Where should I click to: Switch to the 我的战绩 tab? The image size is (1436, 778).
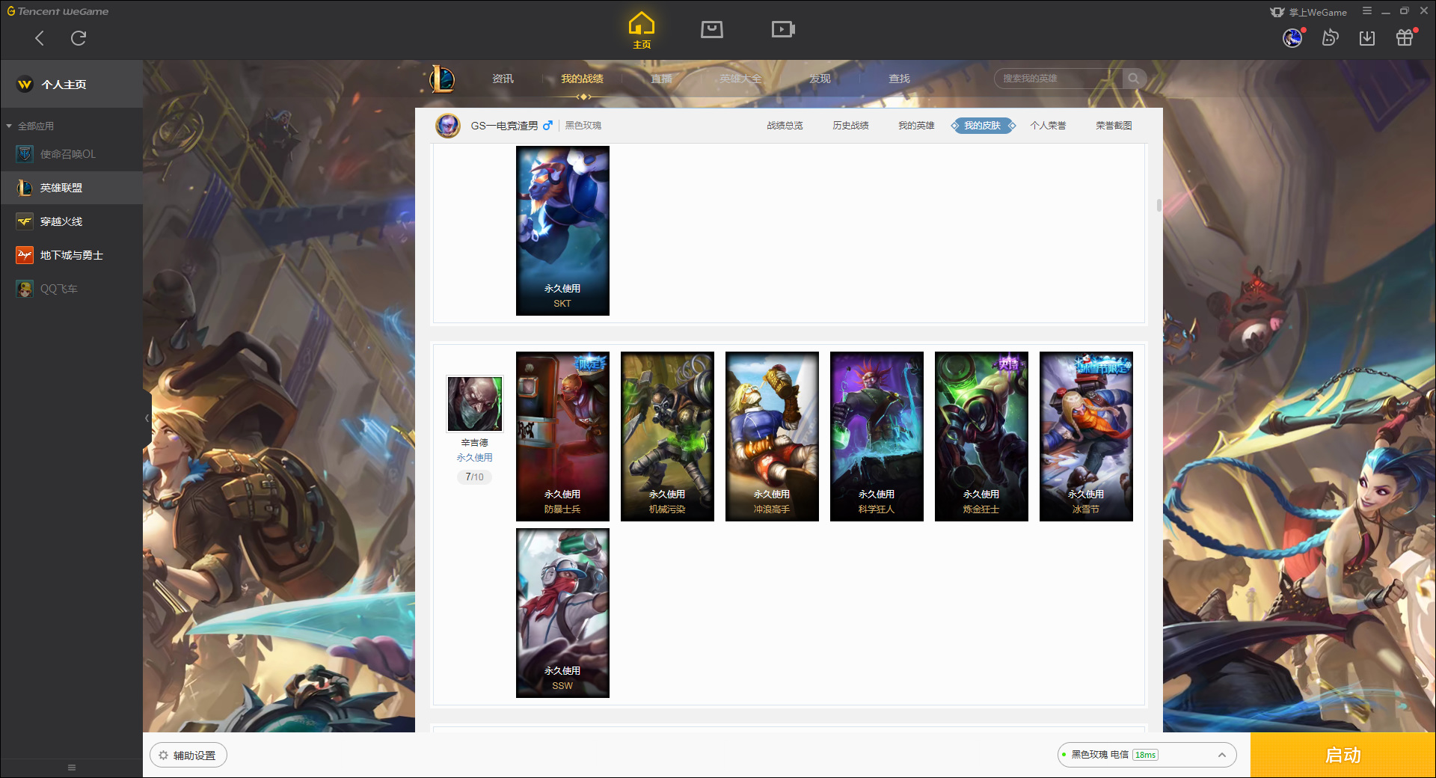(582, 79)
